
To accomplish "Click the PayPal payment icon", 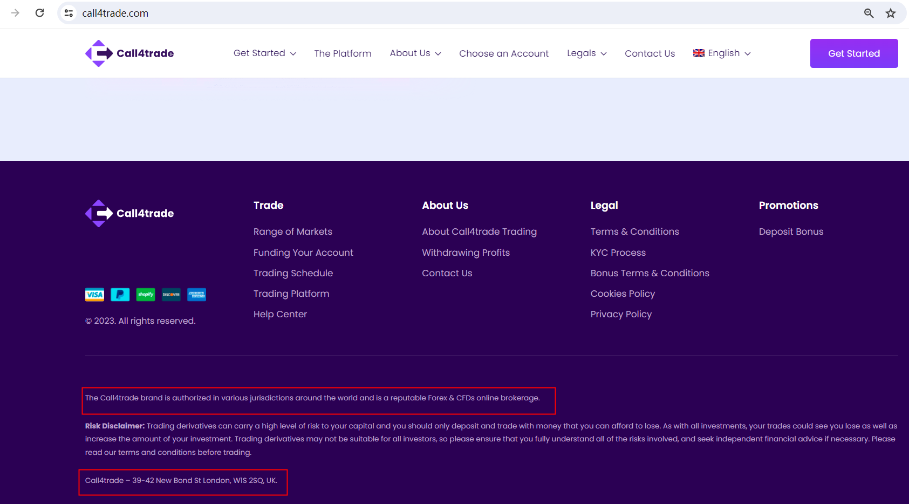I will 120,295.
